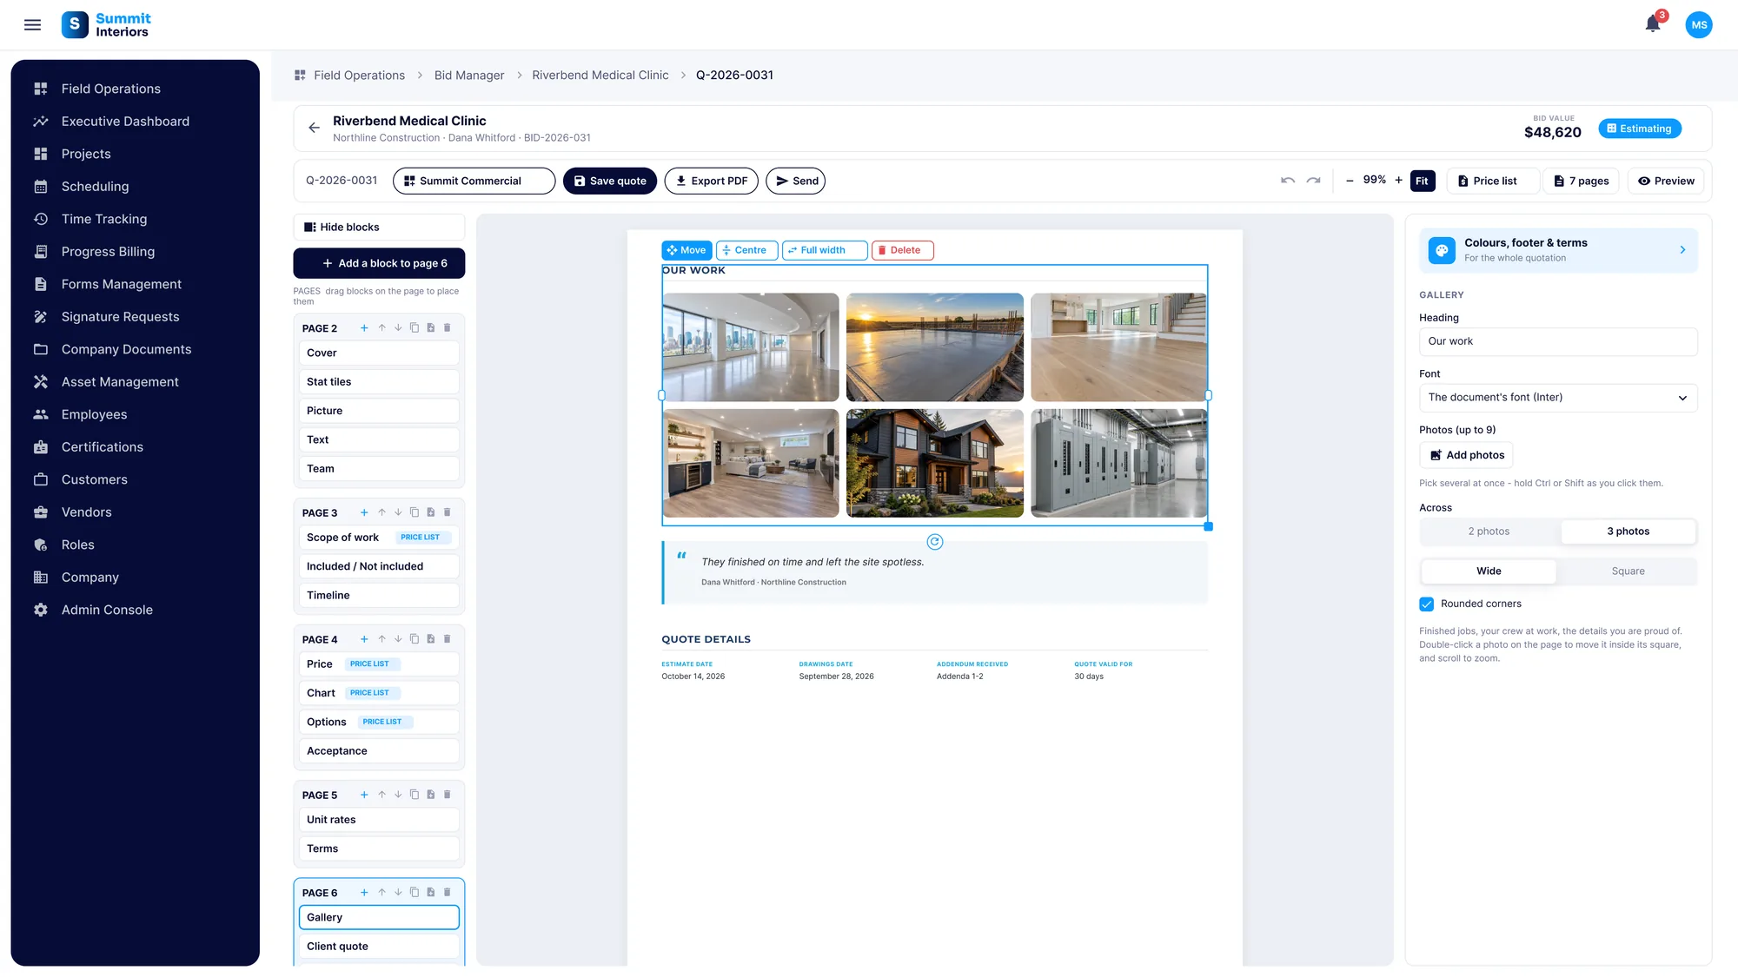Add a block to Page 2 with plus icon
Screen dimensions: 1738x977
point(364,328)
